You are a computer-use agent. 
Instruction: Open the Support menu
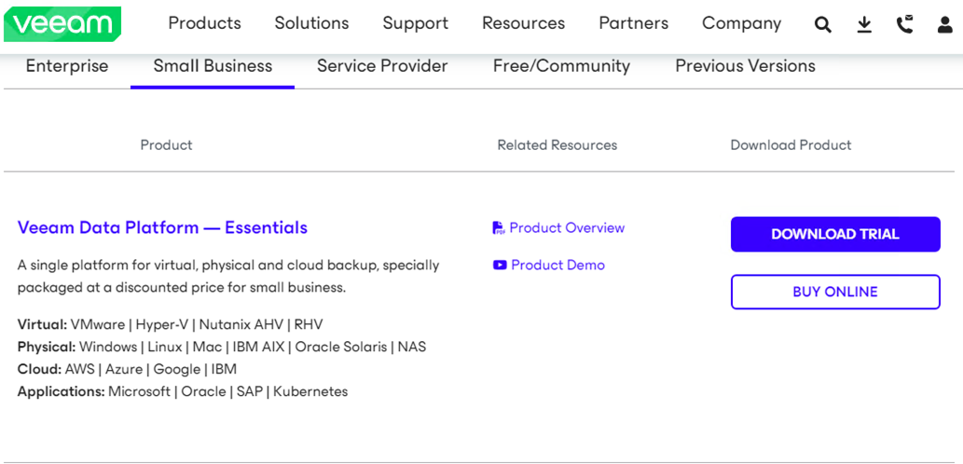(415, 23)
